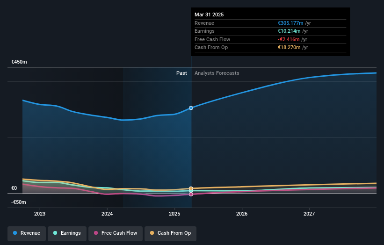The image size is (384, 245).
Task: Click the 2025 axis label
Action: coord(174,214)
